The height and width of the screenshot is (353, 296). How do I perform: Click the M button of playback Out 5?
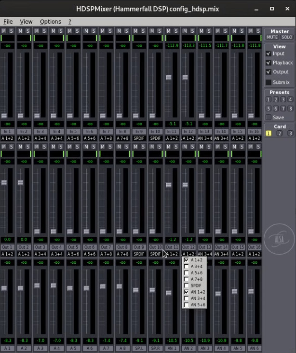pos(69,147)
